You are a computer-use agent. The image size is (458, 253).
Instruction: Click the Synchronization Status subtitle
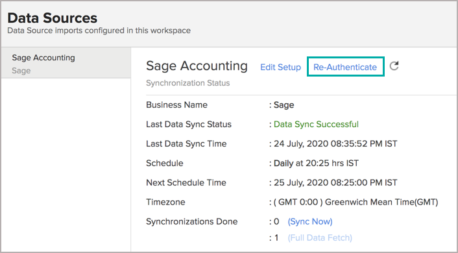188,83
